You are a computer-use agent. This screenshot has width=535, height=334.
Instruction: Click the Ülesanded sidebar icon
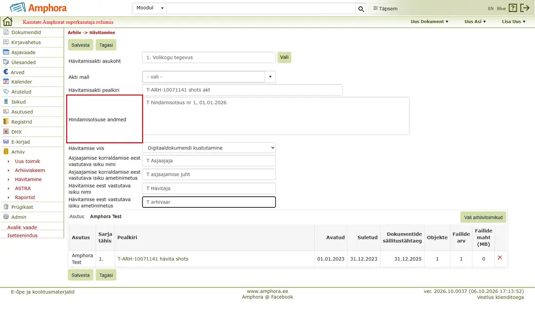(6, 62)
